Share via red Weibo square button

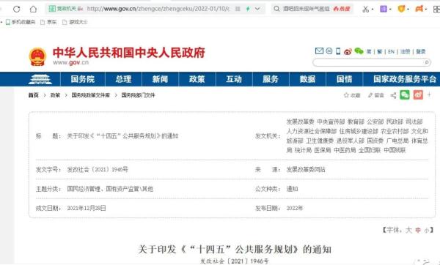[x=418, y=95]
